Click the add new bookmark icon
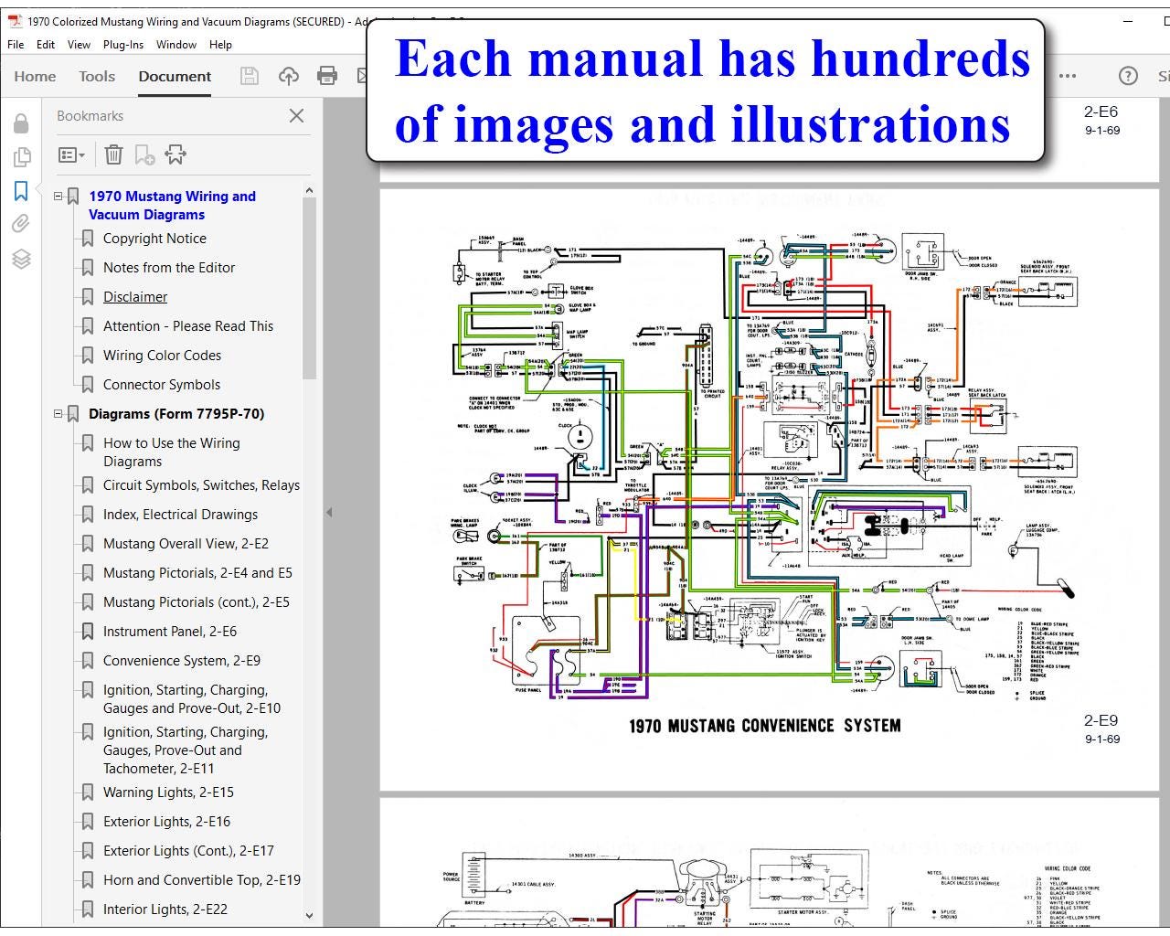Viewport: 1170px width, 936px height. point(144,155)
